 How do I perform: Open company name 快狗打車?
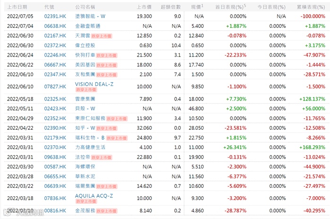click(x=85, y=55)
